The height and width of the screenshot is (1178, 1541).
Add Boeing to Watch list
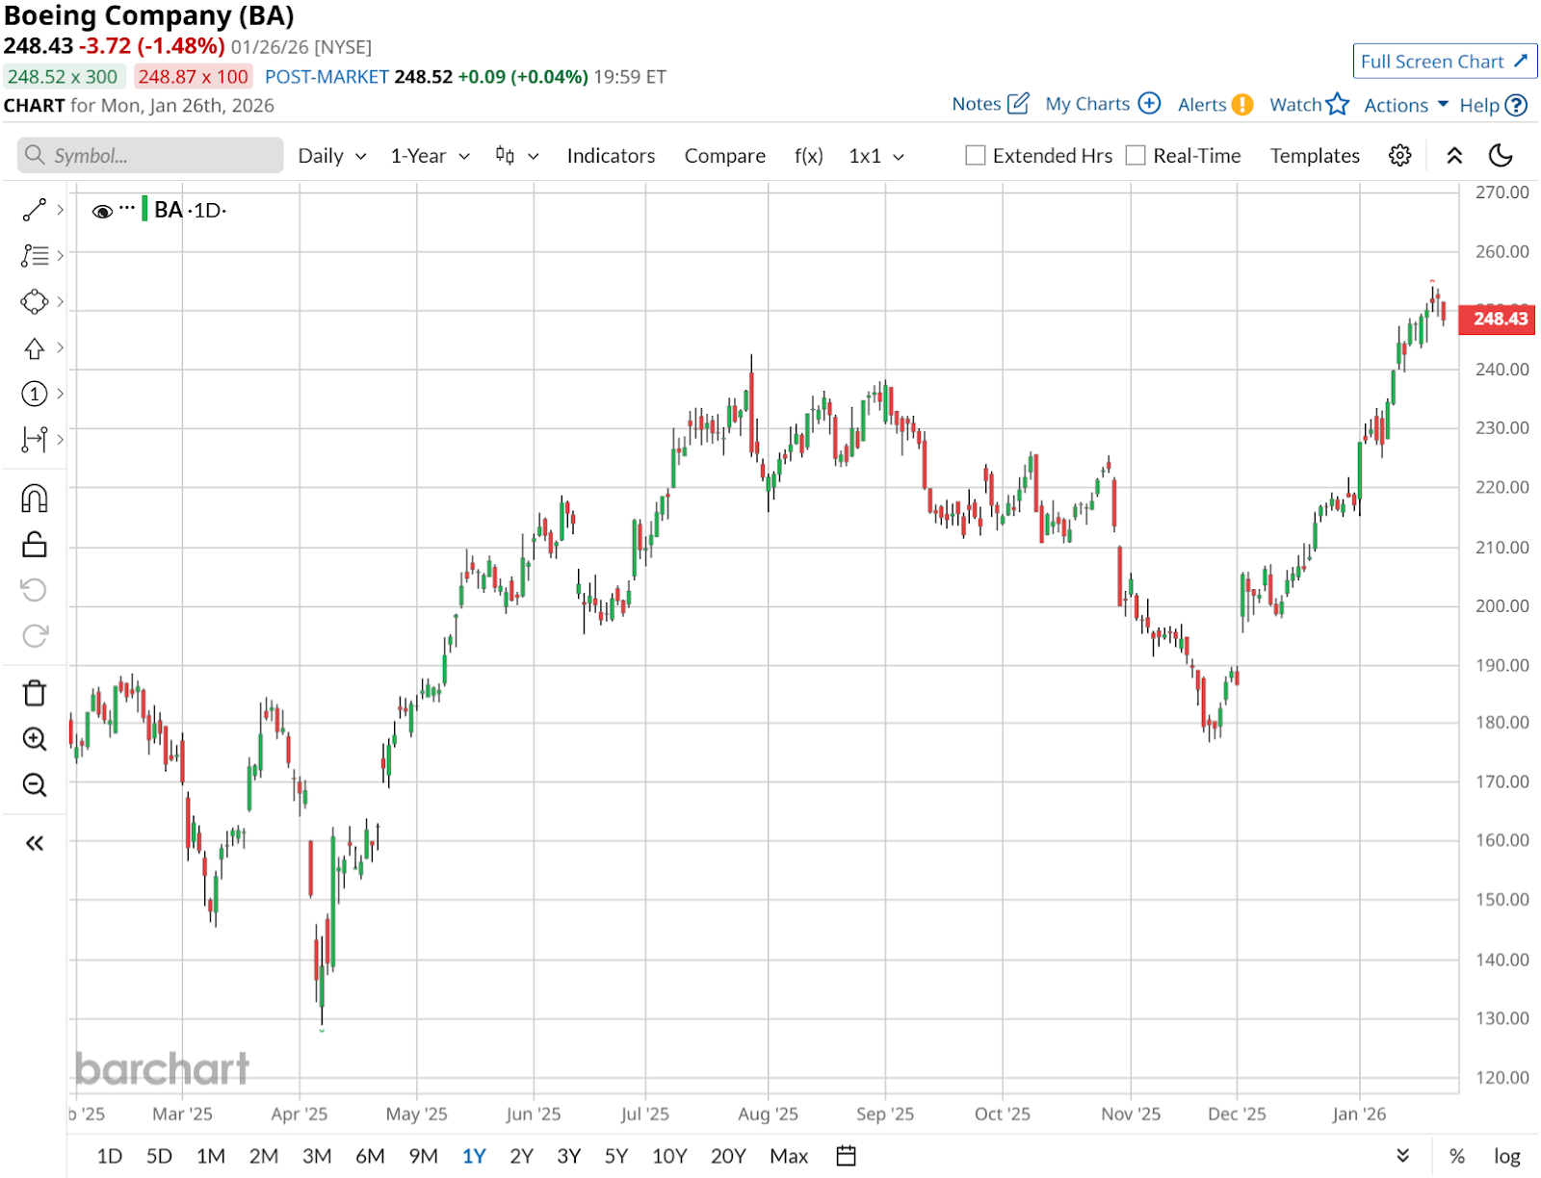point(1309,105)
